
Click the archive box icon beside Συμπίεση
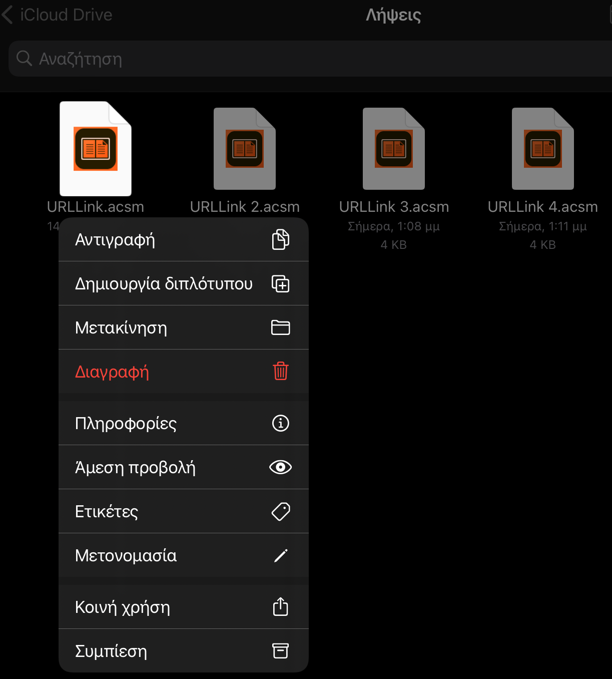tap(281, 651)
